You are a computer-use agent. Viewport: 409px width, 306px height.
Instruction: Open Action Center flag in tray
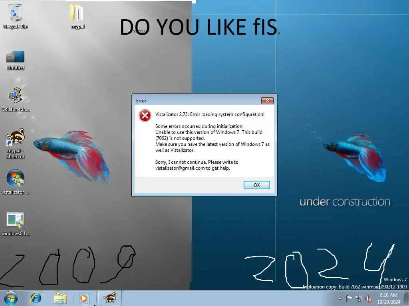pos(349,298)
